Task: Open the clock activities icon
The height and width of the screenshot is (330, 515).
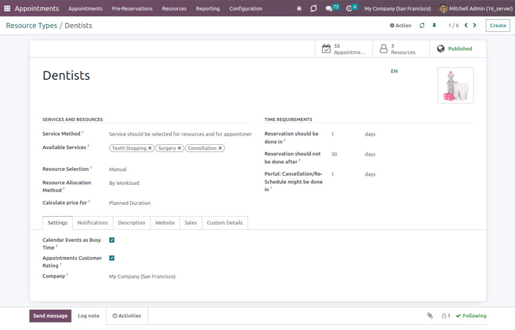Action: pyautogui.click(x=349, y=9)
